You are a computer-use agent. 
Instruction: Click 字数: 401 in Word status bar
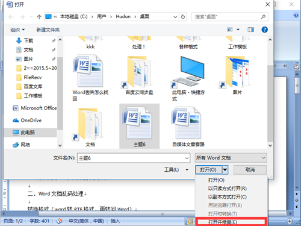pos(39,221)
